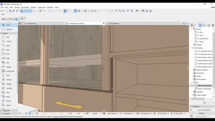
Task: Switch Navigator to Project Map view
Action: 200,25
